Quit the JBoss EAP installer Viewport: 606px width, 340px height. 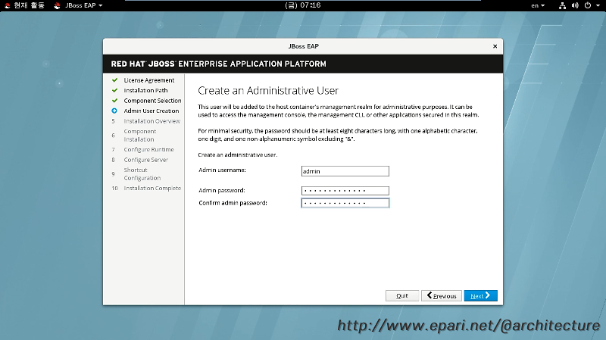(x=402, y=295)
